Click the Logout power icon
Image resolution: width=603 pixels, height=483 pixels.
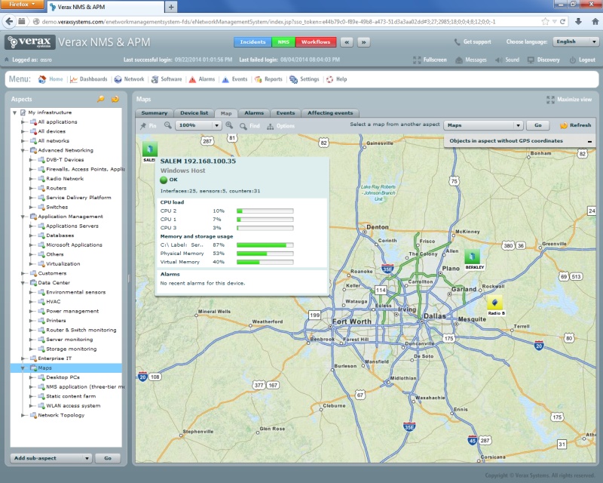[x=573, y=60]
